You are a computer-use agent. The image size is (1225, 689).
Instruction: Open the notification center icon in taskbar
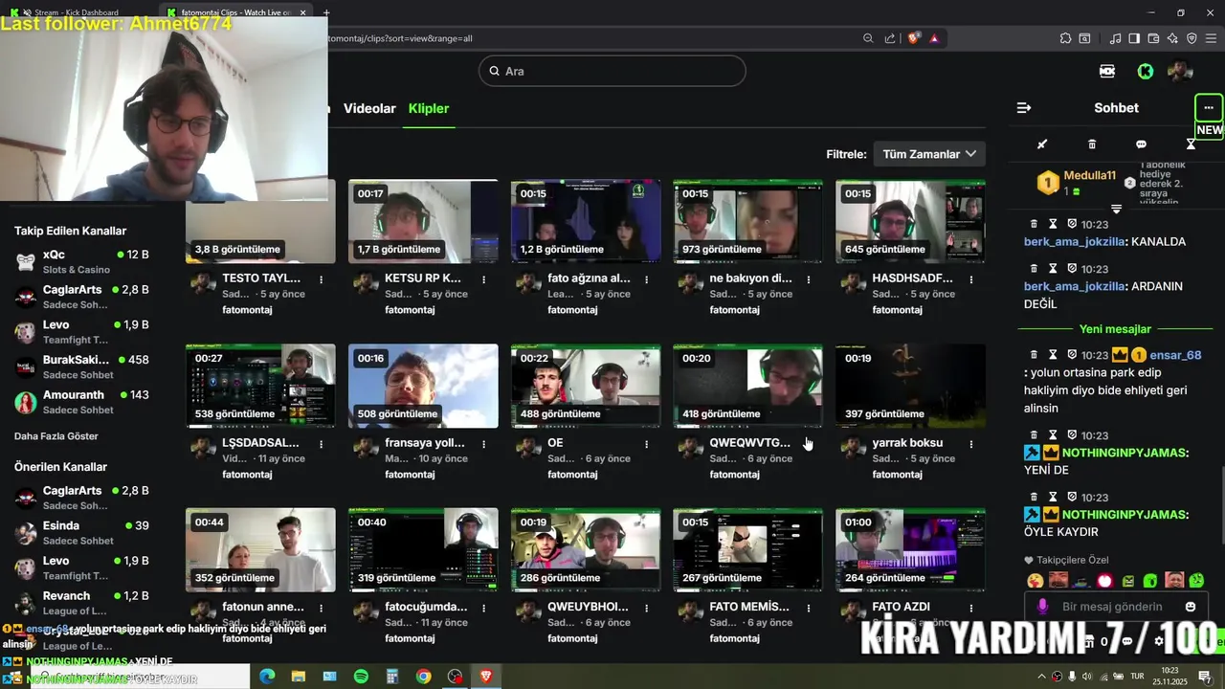pyautogui.click(x=1205, y=677)
